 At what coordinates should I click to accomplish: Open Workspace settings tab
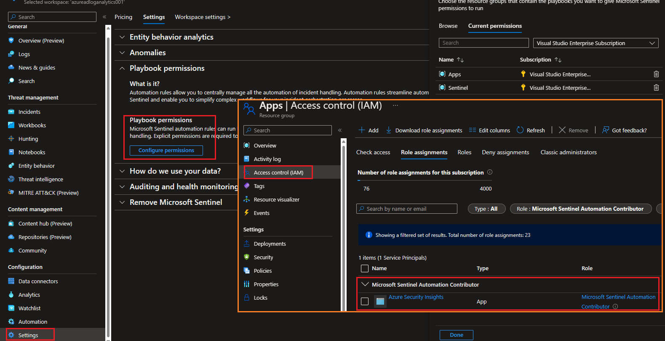[x=203, y=17]
